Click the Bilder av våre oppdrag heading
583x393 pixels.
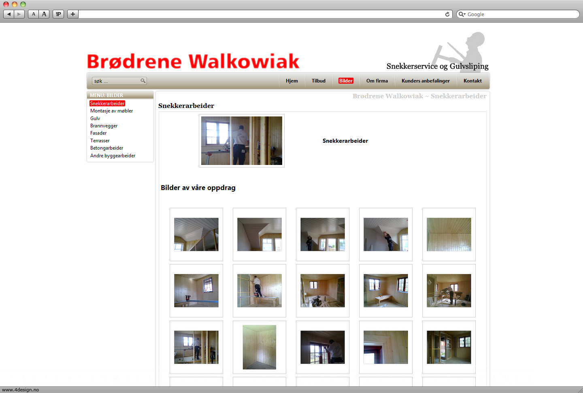(x=198, y=188)
